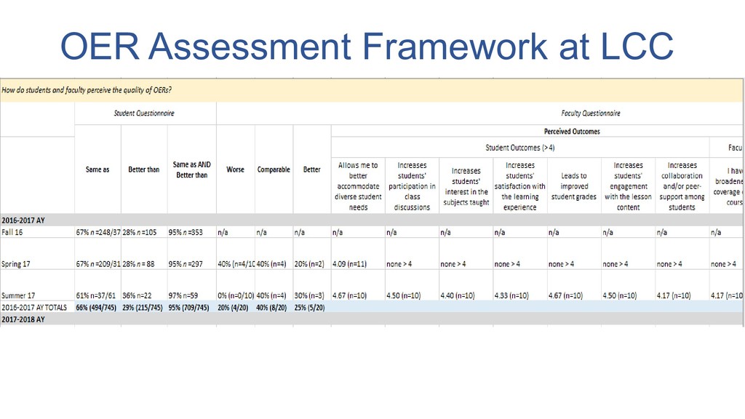745x419 pixels.
Task: Select "Increases students' satisfaction with the learning experience"
Action: click(519, 186)
